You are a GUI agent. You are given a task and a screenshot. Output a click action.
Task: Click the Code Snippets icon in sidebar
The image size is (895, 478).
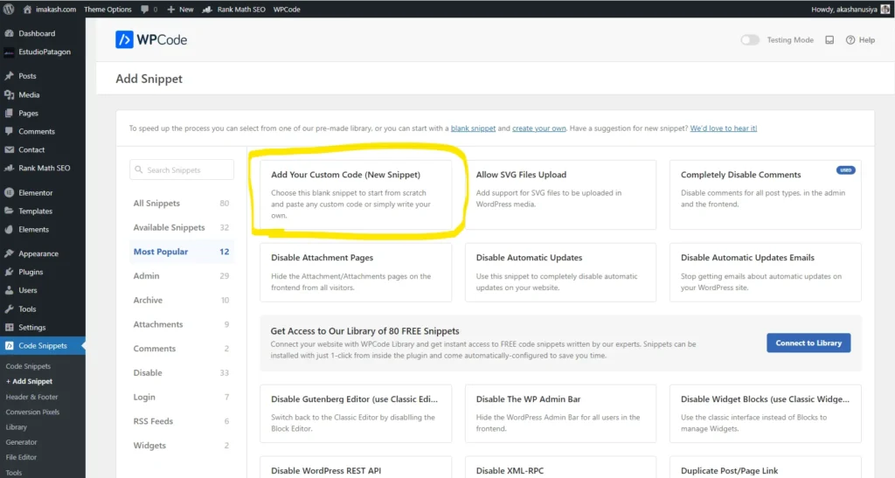(9, 346)
